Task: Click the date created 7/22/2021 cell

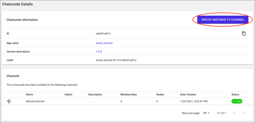Action: point(194,101)
